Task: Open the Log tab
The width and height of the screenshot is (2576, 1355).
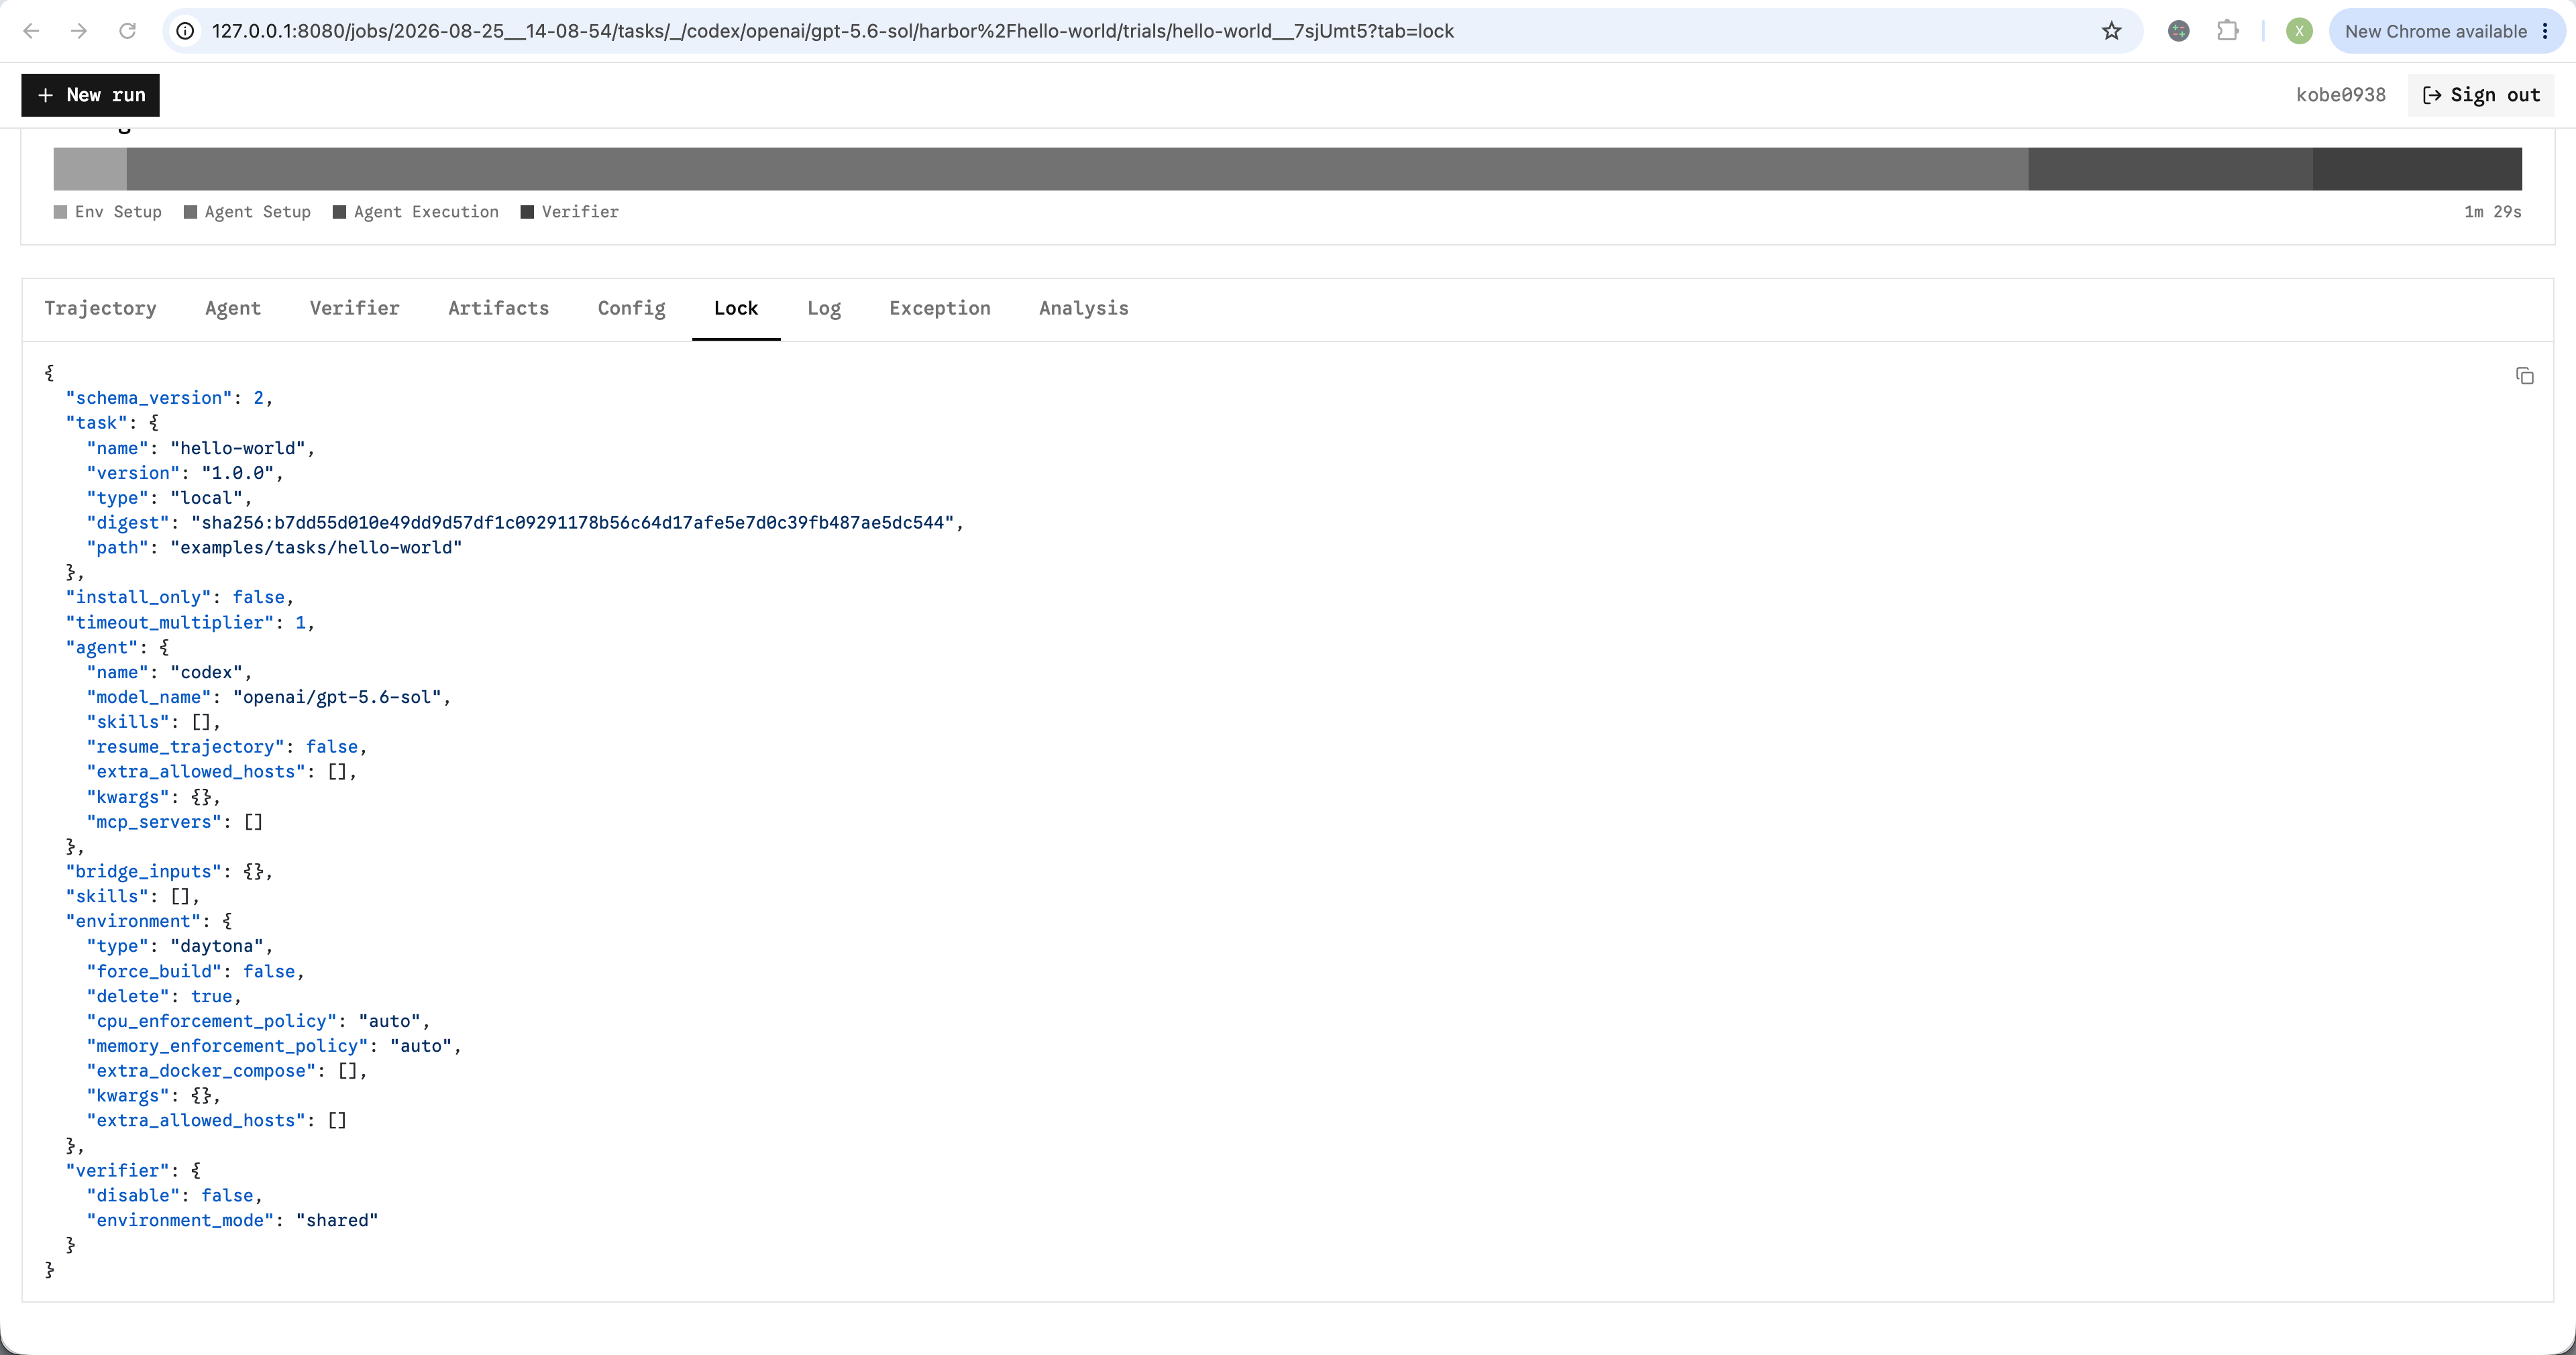Action: pos(824,308)
